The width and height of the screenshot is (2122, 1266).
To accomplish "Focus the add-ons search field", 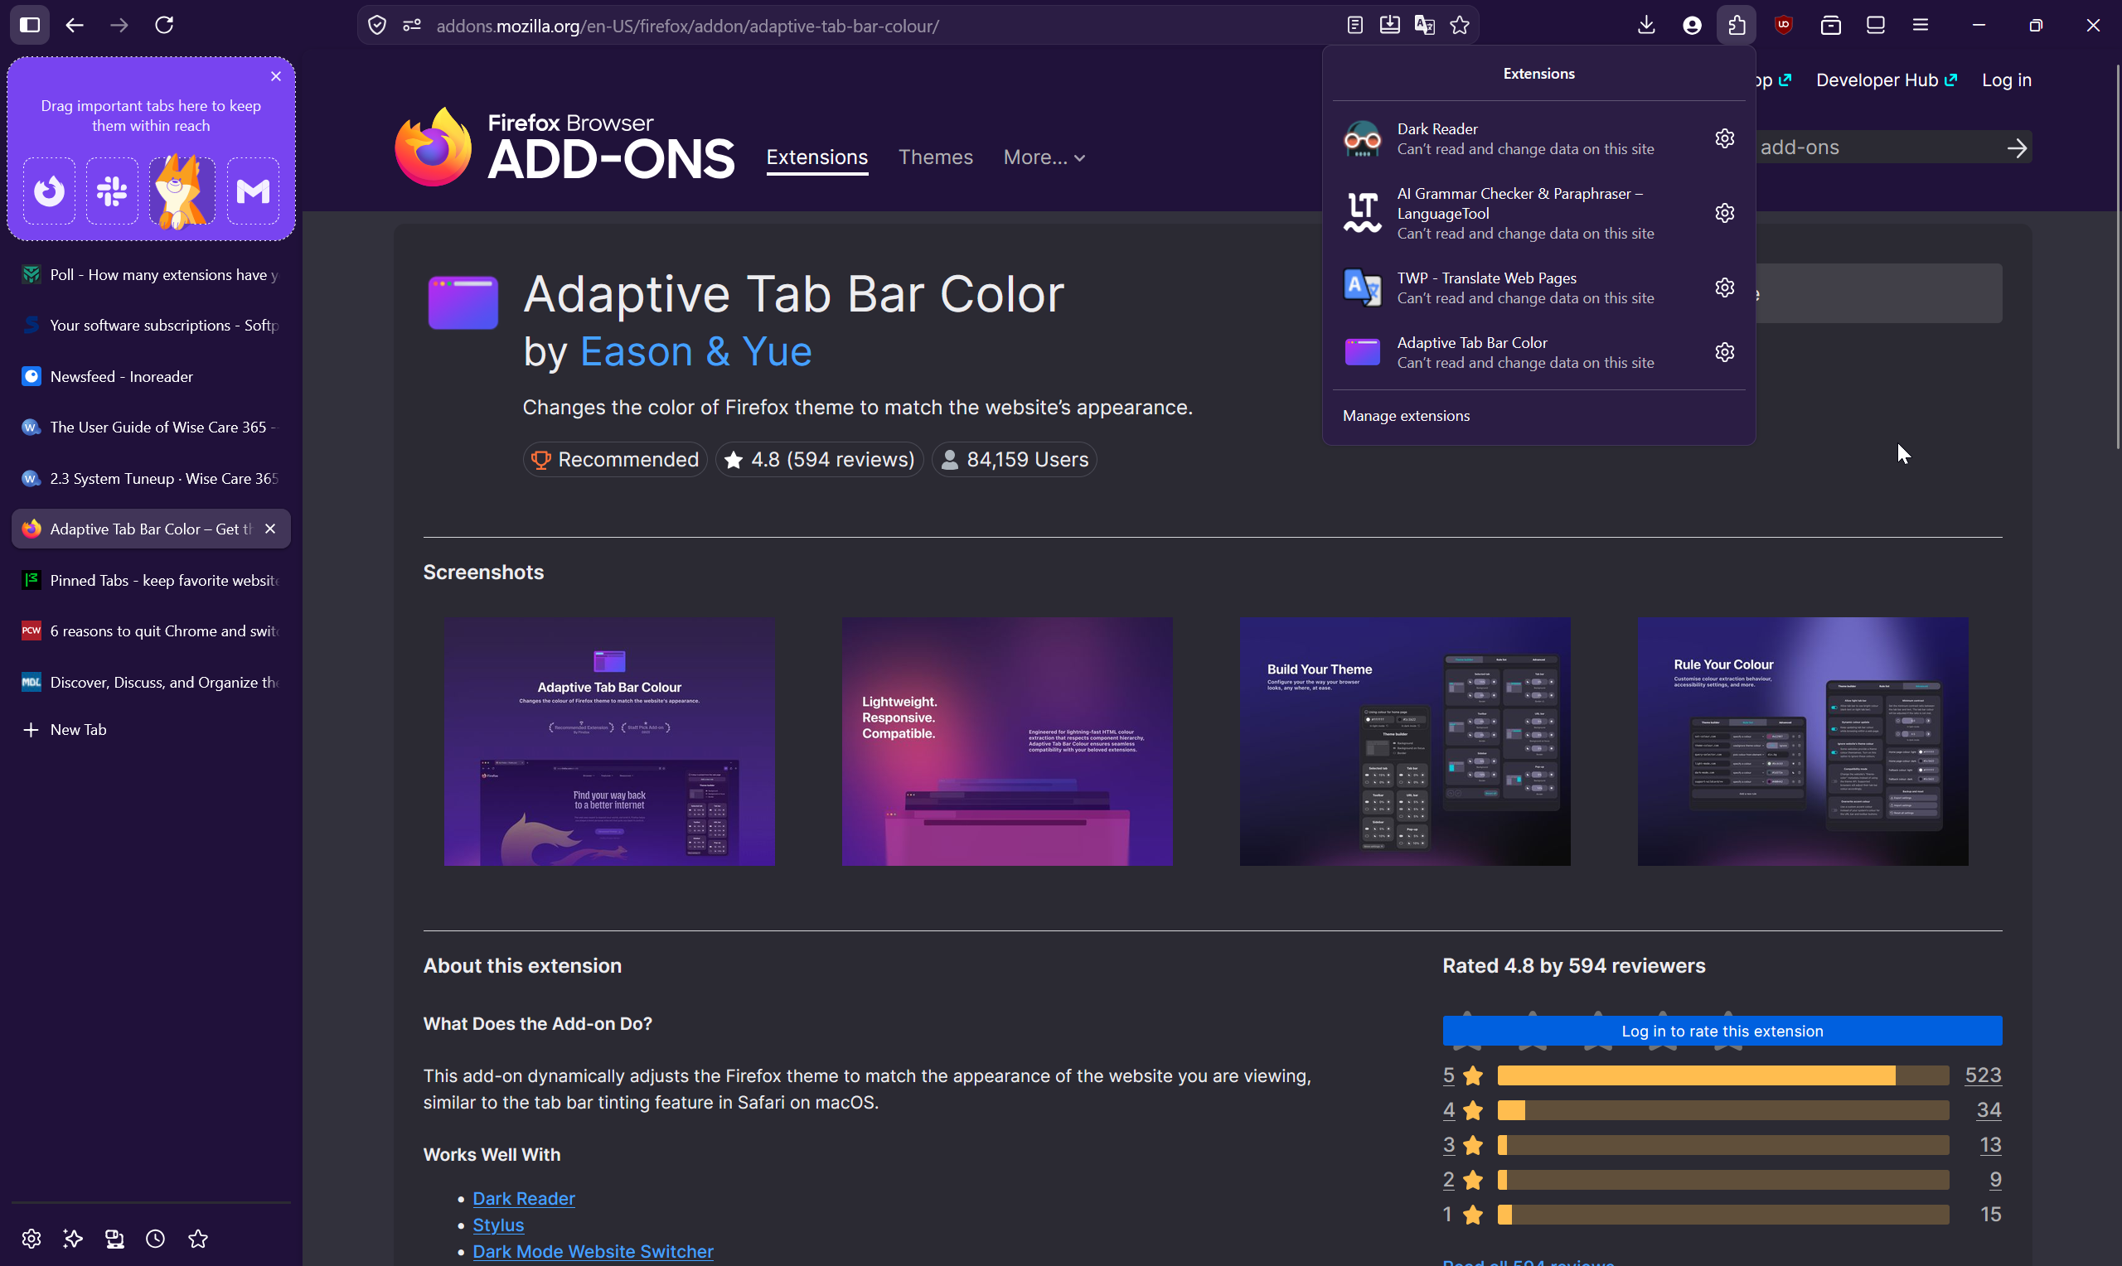I will 1877,147.
